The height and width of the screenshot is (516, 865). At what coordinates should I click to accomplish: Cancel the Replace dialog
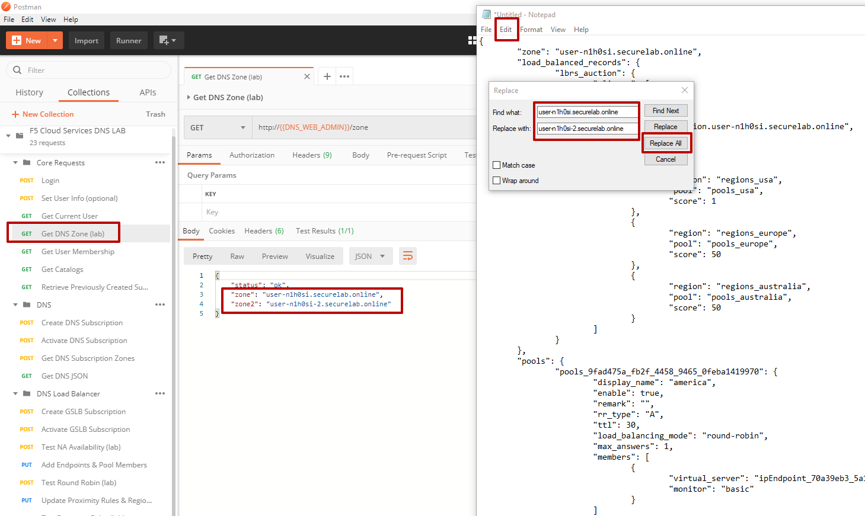point(666,159)
